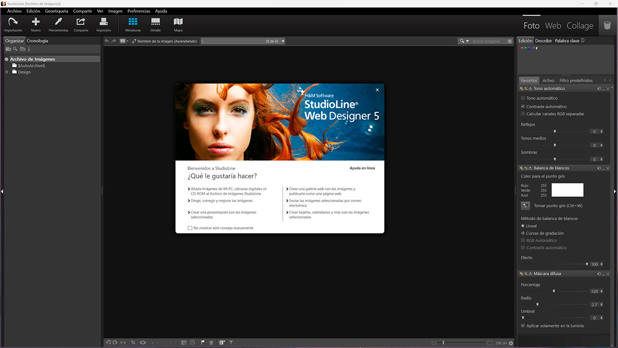Click the search magnifier beside Buscar imágenes
This screenshot has height=348, width=618.
(x=462, y=41)
